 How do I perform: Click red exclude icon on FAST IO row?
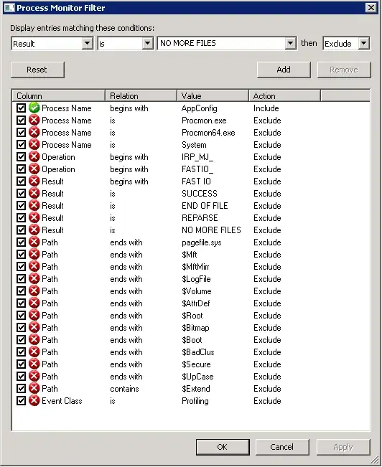[34, 181]
